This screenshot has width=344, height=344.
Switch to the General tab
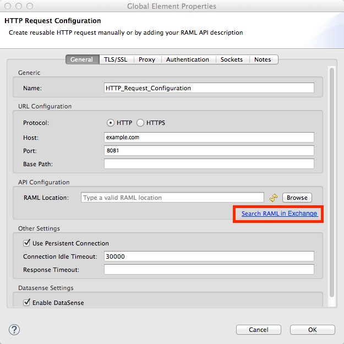point(81,59)
